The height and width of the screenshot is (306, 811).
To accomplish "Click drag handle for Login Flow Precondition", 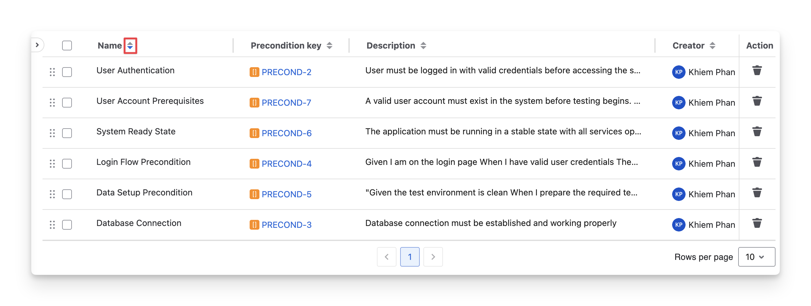I will tap(52, 164).
